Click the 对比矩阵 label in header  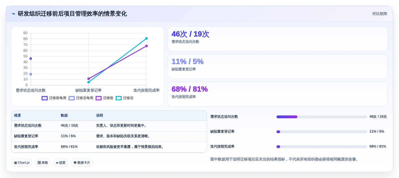tap(379, 14)
